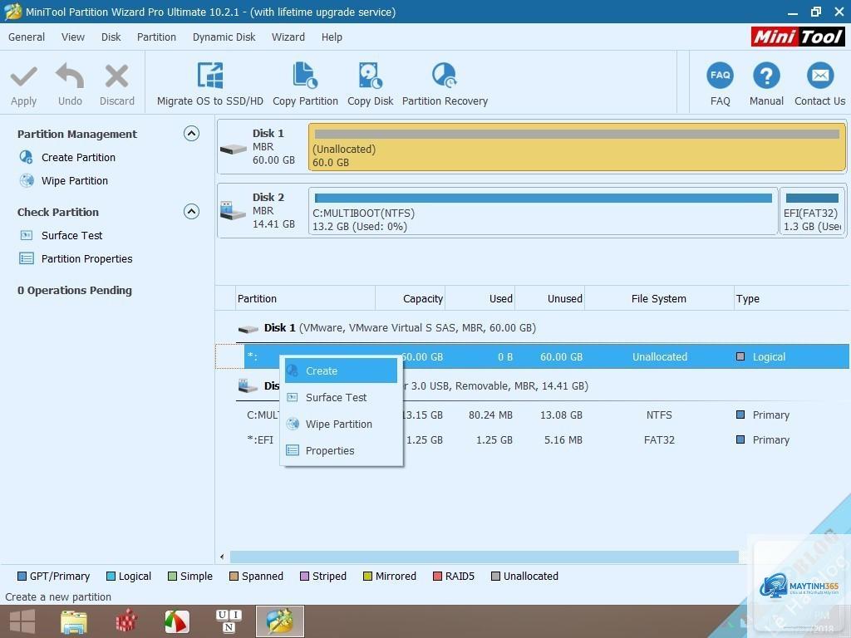Select the FAT32 cell in EFI row
The height and width of the screenshot is (638, 851).
tap(659, 440)
